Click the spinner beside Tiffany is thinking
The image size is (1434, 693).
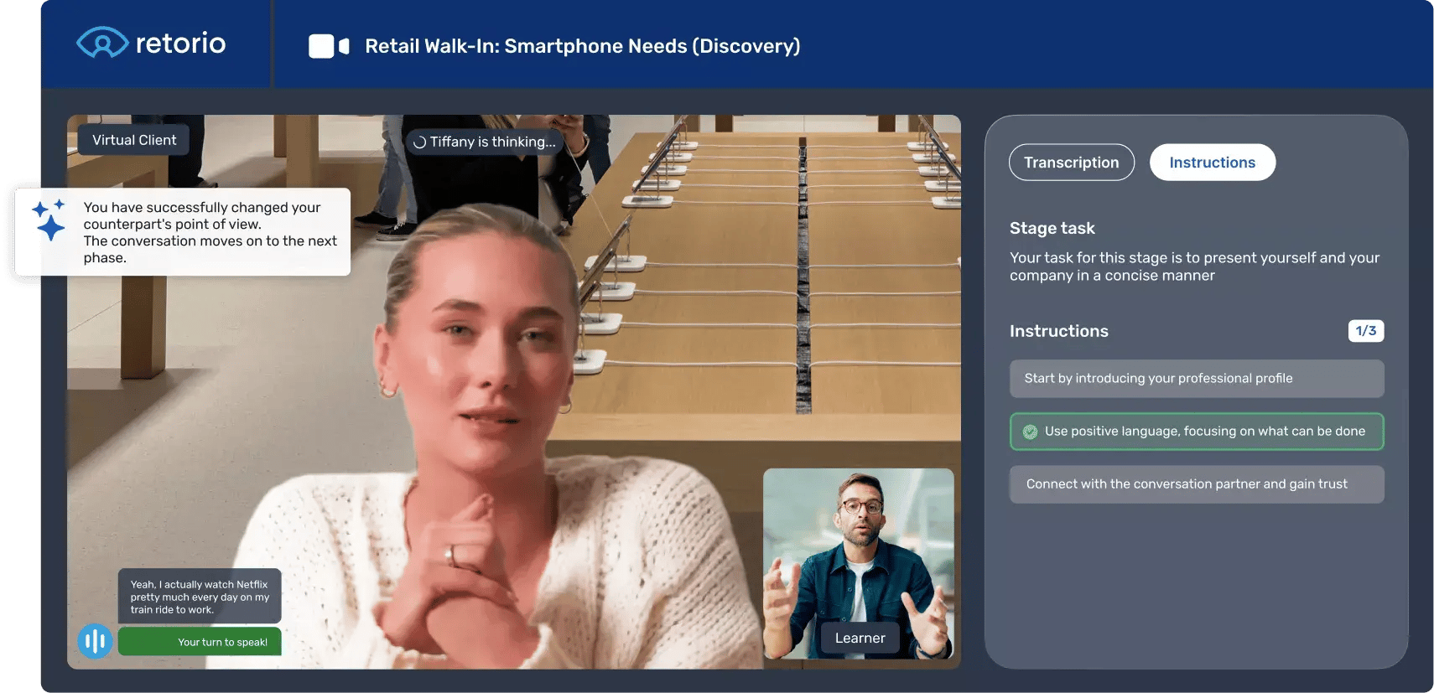419,142
